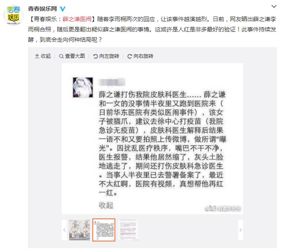Select the first thumbnail group photo

[80, 230]
